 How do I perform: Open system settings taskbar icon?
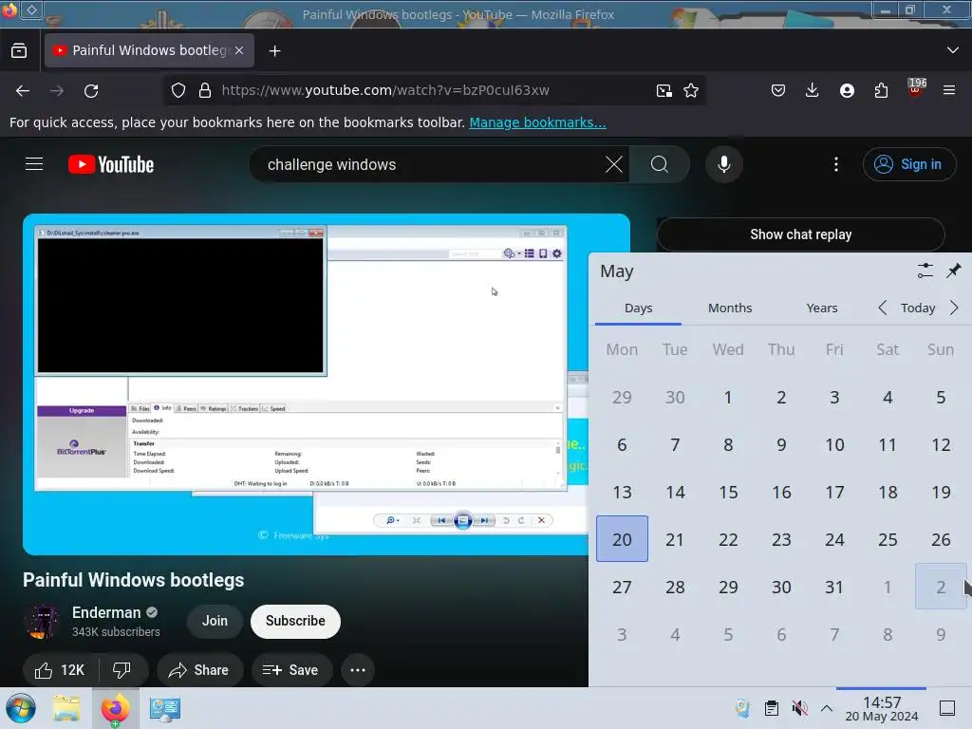pyautogui.click(x=164, y=708)
